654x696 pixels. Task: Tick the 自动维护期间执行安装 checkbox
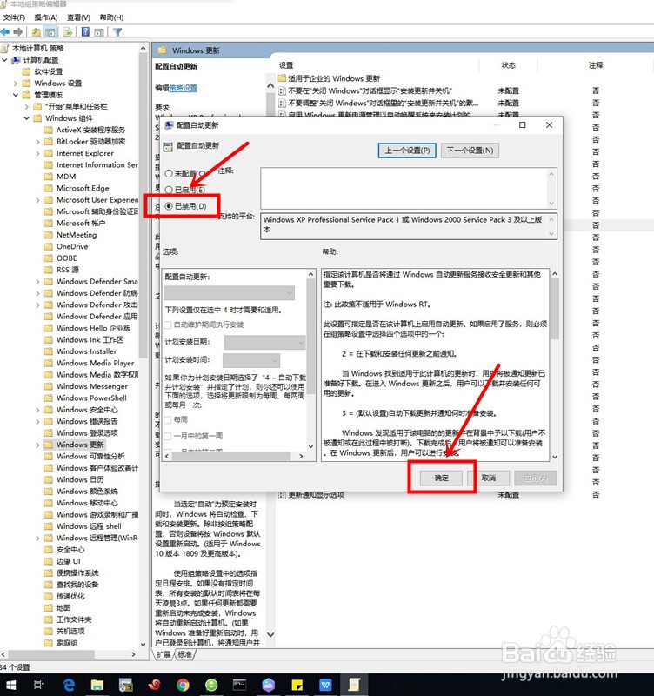[x=168, y=325]
